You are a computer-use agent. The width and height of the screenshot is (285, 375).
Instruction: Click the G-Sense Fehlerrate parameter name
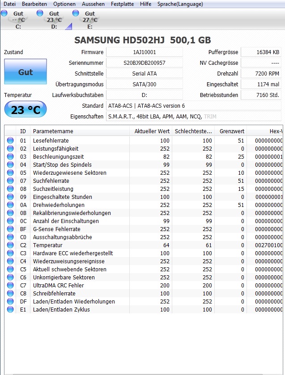57,229
